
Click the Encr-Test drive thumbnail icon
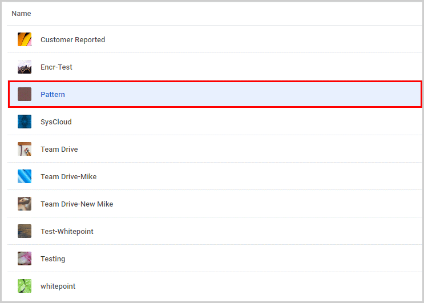(25, 67)
